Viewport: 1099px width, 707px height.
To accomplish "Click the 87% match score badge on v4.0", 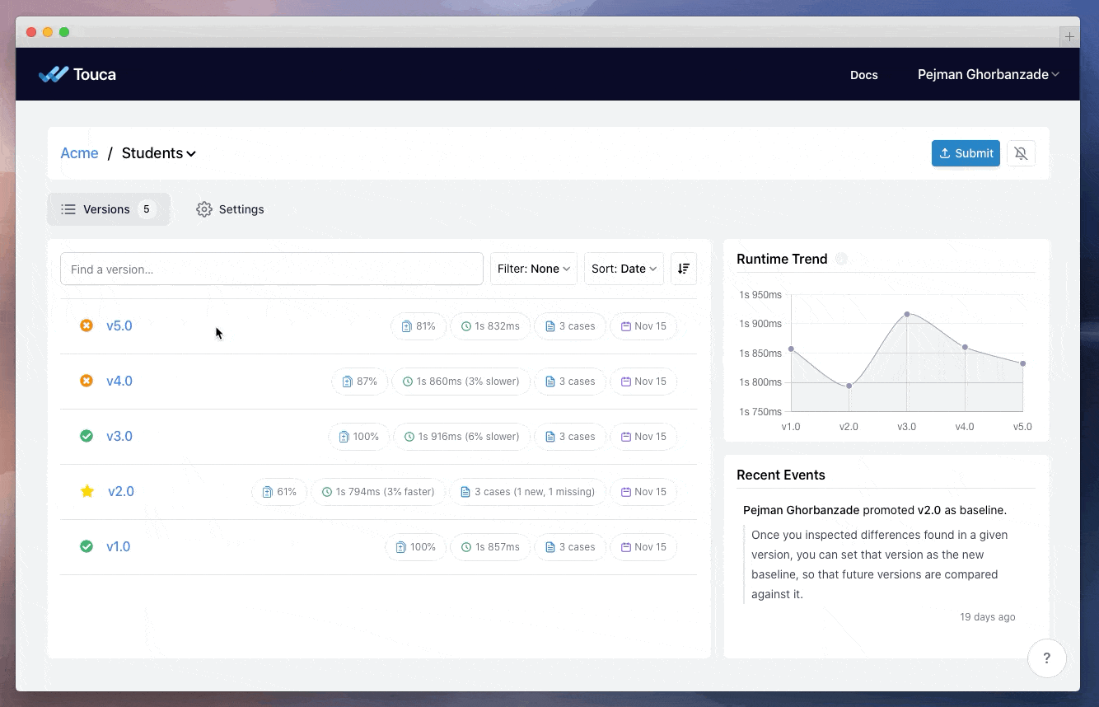I will (x=359, y=382).
